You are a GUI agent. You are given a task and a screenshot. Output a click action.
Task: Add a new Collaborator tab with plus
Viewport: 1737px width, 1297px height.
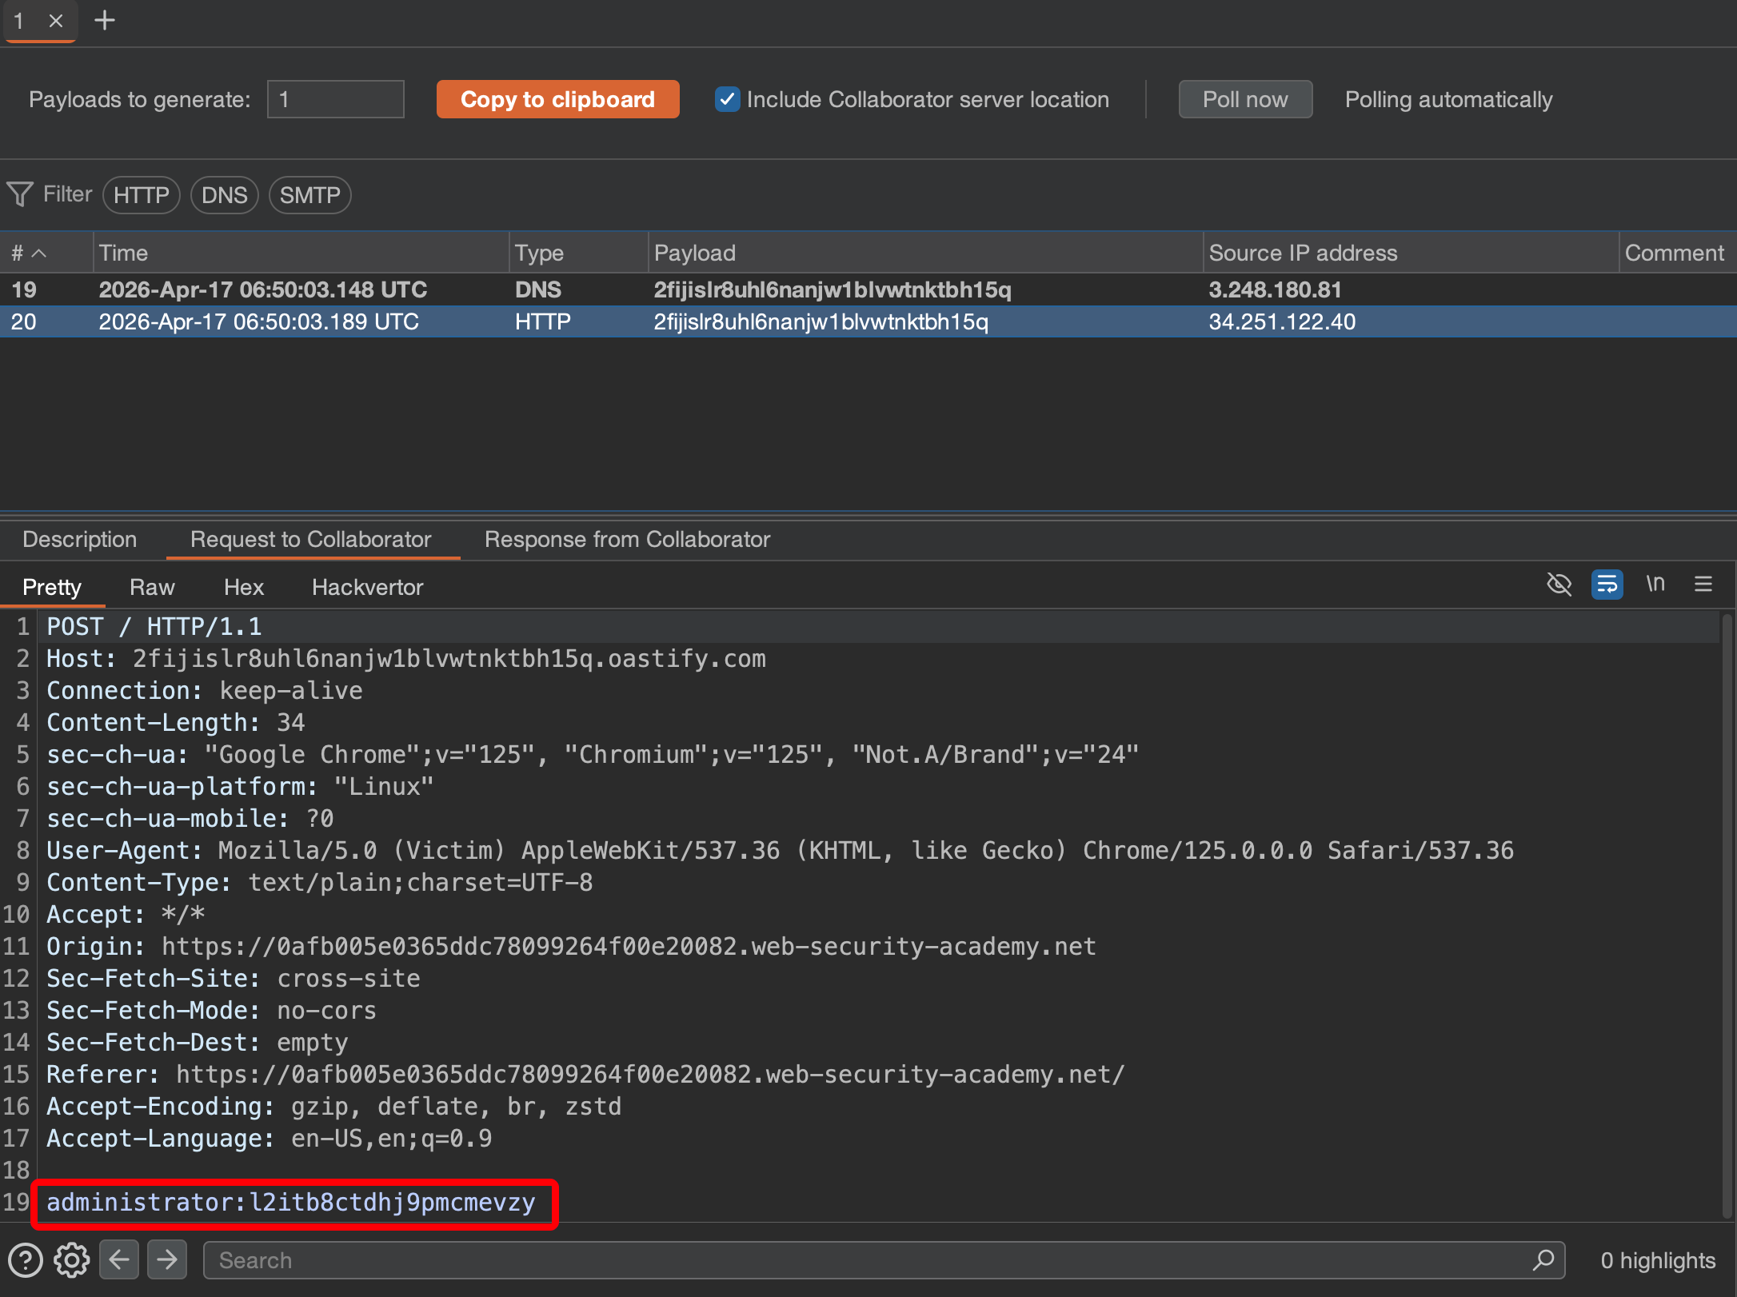coord(105,21)
